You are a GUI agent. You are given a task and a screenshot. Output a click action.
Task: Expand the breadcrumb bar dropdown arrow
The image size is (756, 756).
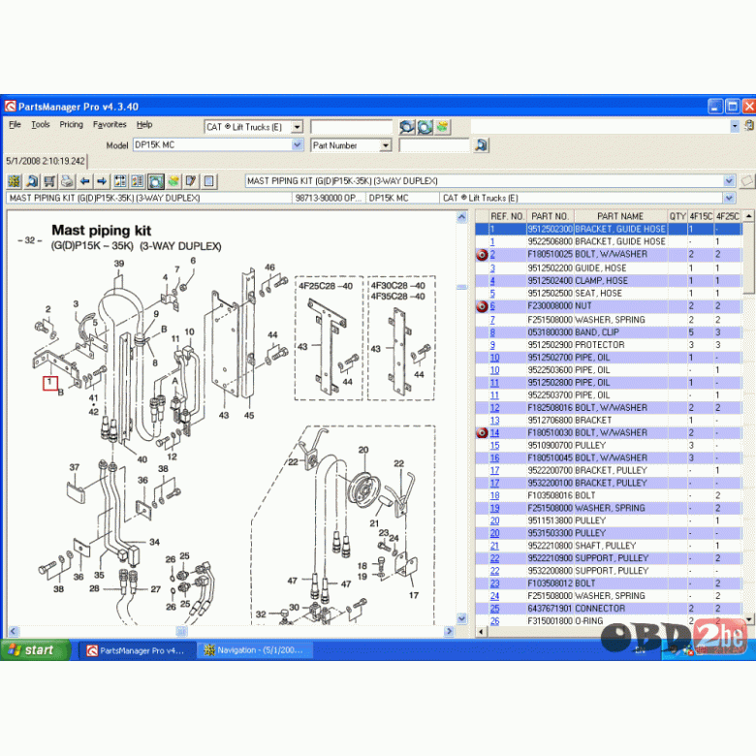[x=729, y=198]
